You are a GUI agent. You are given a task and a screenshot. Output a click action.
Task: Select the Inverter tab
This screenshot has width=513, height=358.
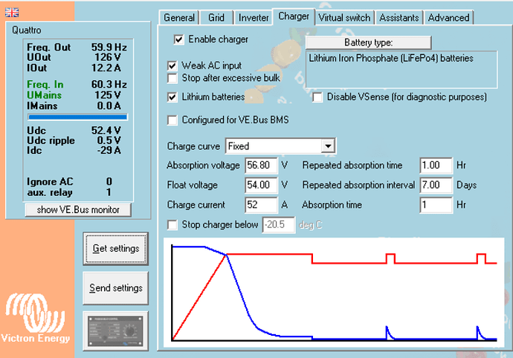pyautogui.click(x=254, y=17)
